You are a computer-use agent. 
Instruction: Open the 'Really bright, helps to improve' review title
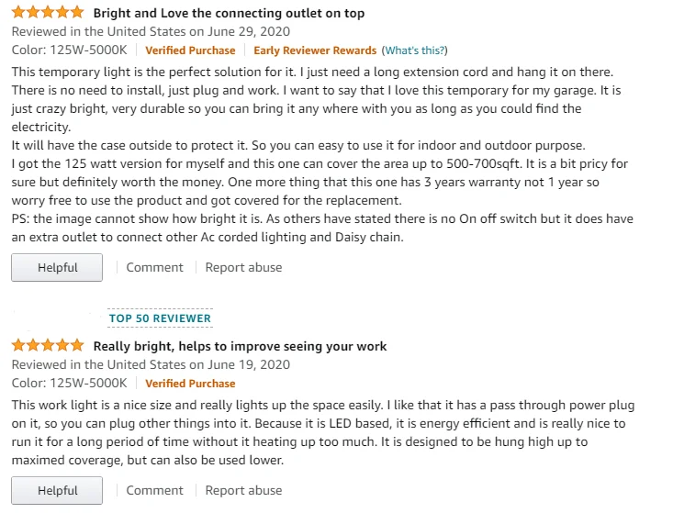tap(240, 346)
